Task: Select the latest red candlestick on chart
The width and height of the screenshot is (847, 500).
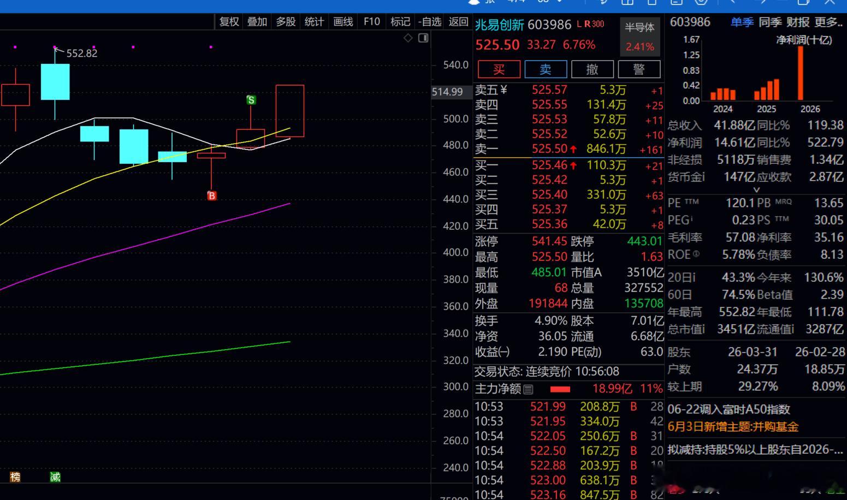Action: (x=290, y=111)
